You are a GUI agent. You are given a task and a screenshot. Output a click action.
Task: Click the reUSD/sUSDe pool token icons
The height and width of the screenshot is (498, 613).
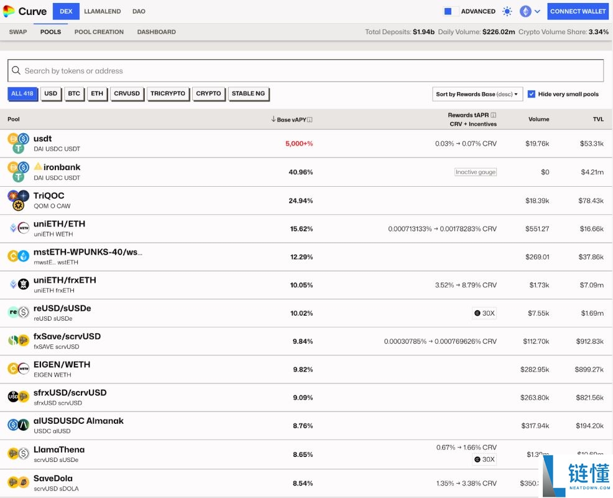pos(19,312)
